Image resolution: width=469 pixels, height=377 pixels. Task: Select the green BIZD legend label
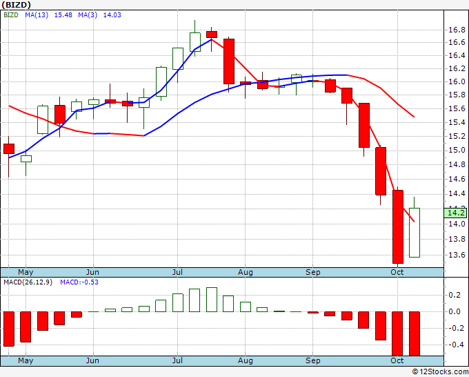coord(11,15)
